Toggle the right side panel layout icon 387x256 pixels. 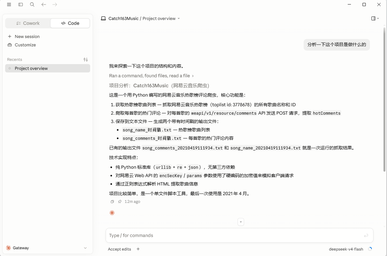tap(373, 19)
